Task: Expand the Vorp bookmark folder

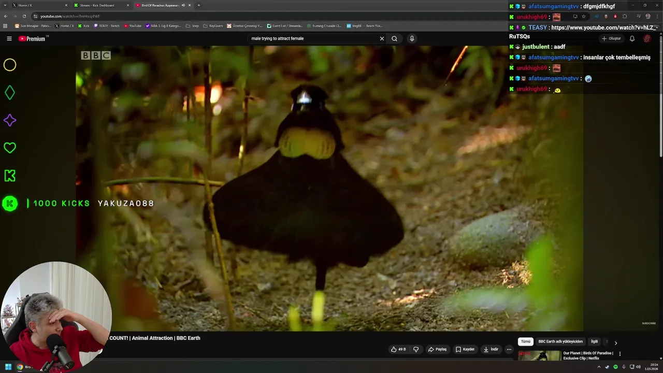Action: click(192, 25)
